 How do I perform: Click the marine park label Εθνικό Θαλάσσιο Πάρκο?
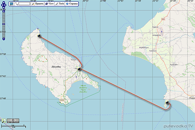pos(83,89)
